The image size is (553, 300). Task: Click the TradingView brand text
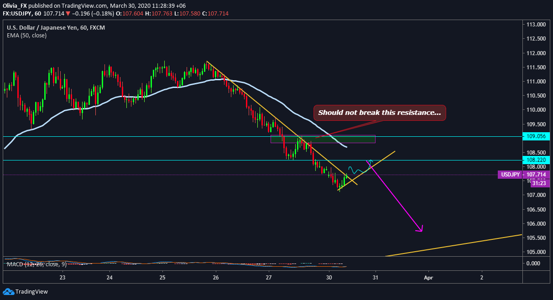click(x=31, y=292)
